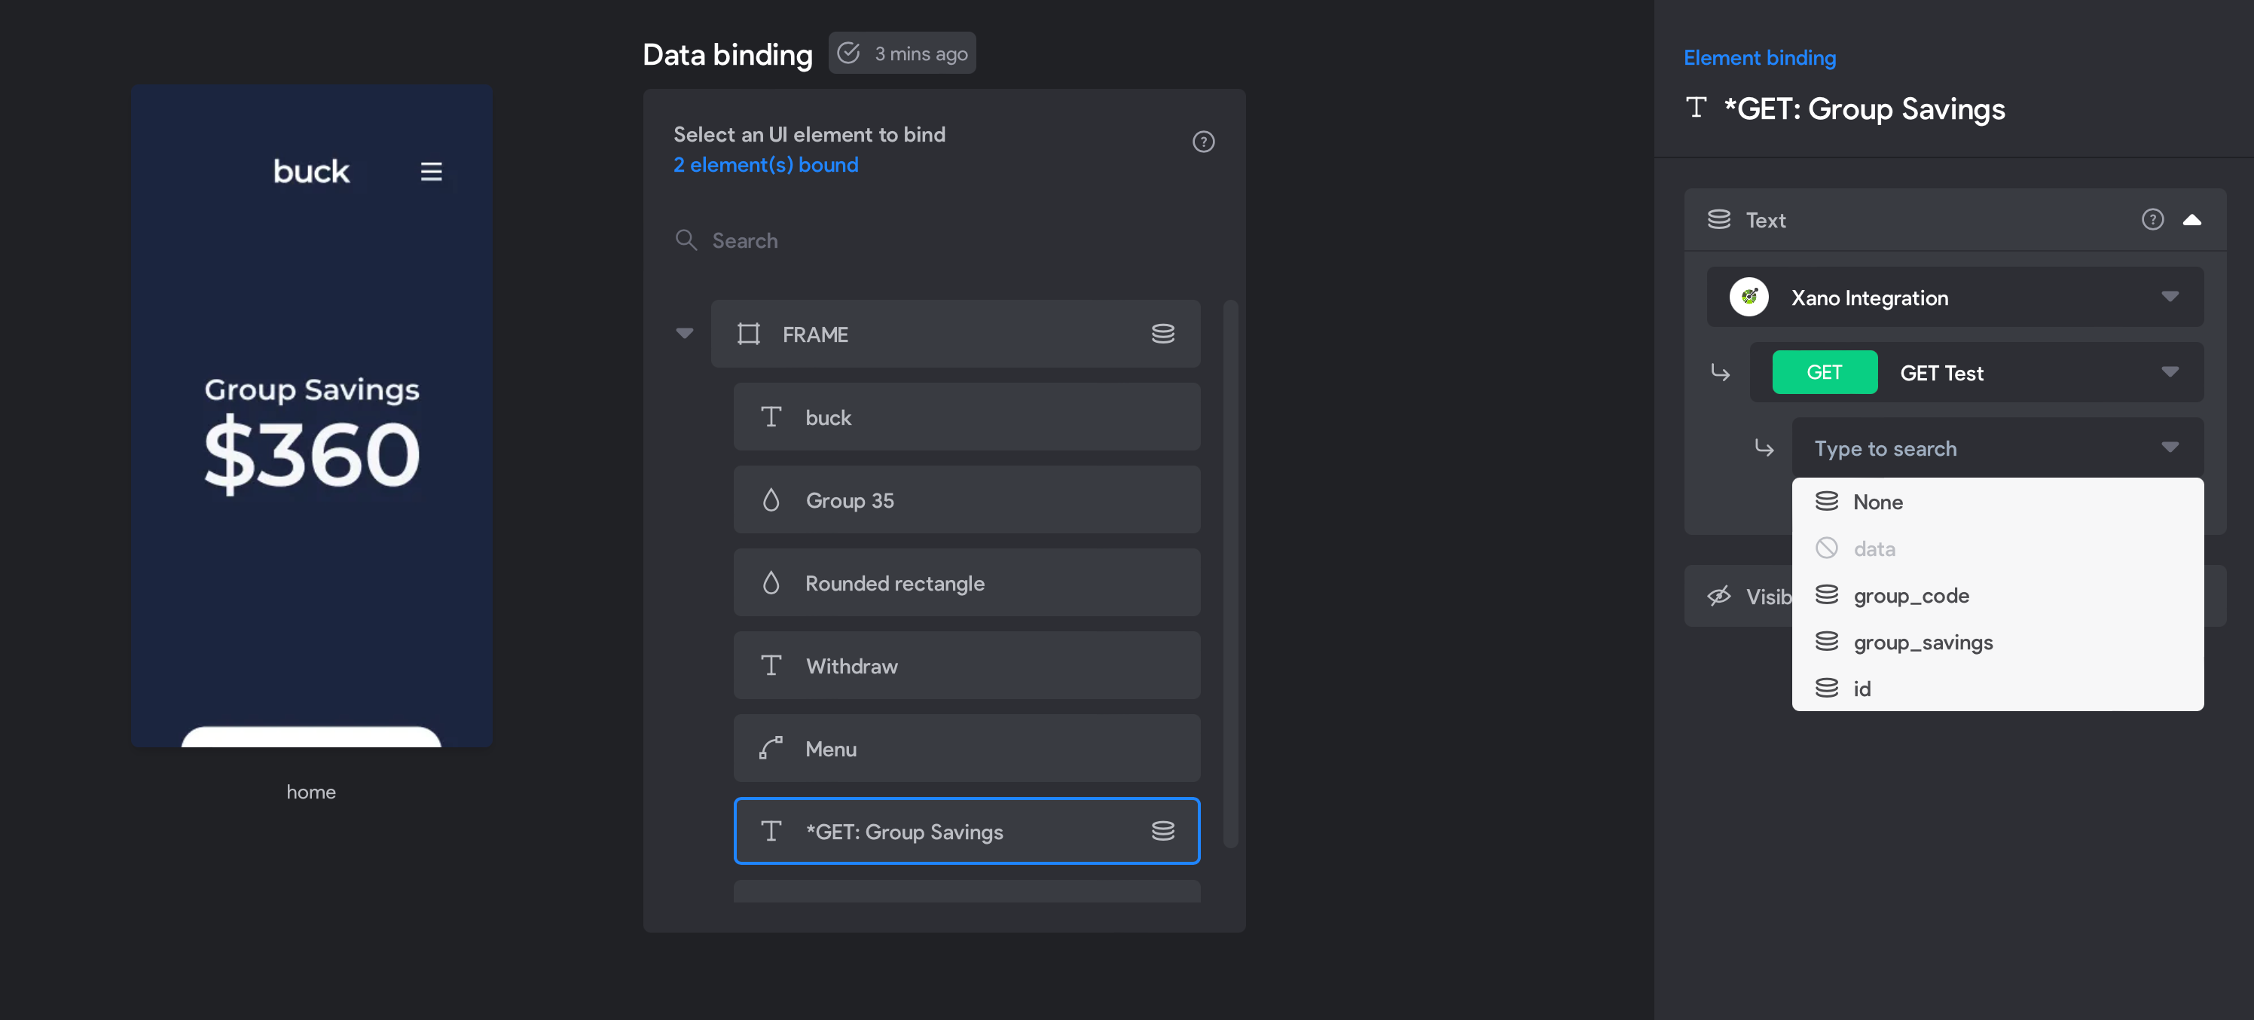Click the green GET method badge
The height and width of the screenshot is (1020, 2254).
click(x=1825, y=373)
